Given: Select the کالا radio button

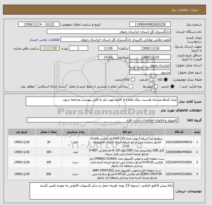Looking at the screenshot, I should coord(166,80).
